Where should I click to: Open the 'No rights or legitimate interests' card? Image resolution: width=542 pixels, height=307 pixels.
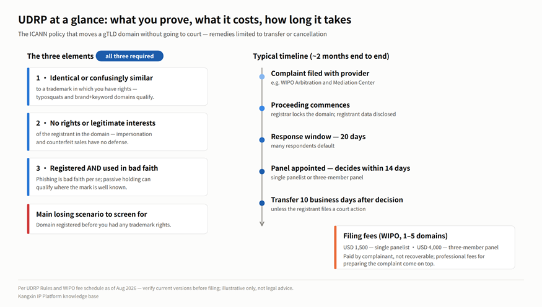[x=118, y=132]
